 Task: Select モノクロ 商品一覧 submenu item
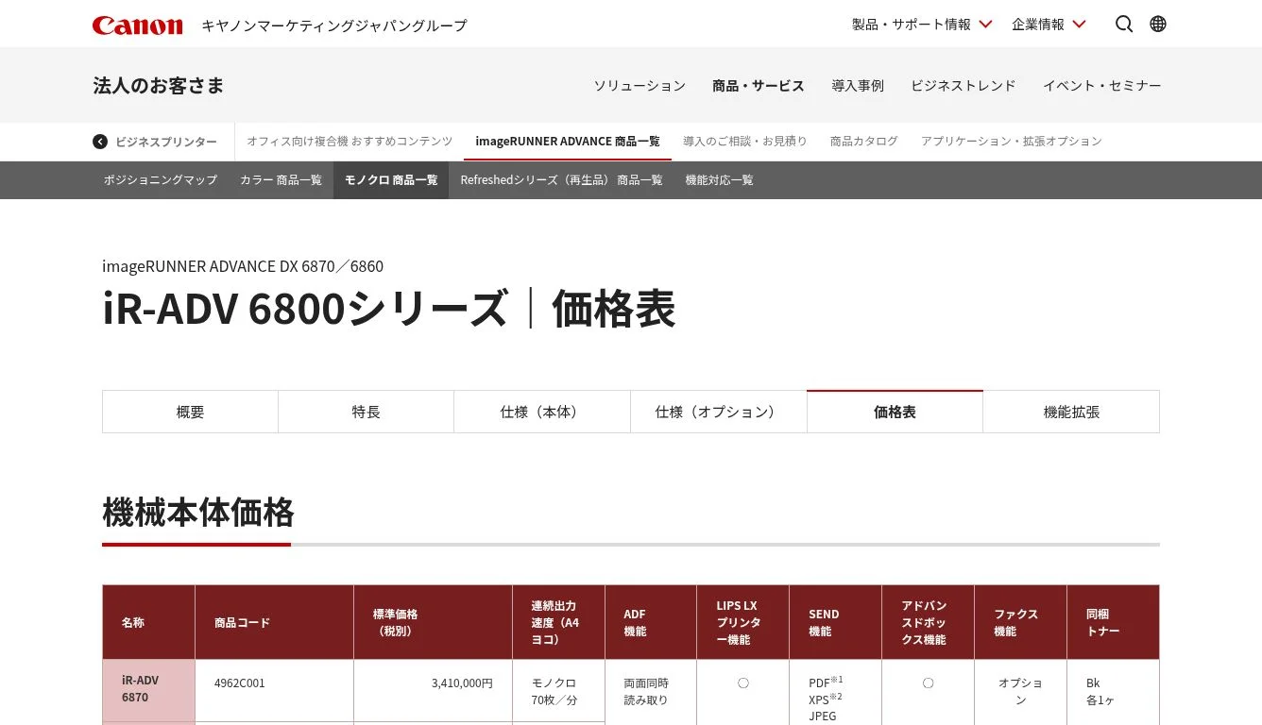(391, 180)
